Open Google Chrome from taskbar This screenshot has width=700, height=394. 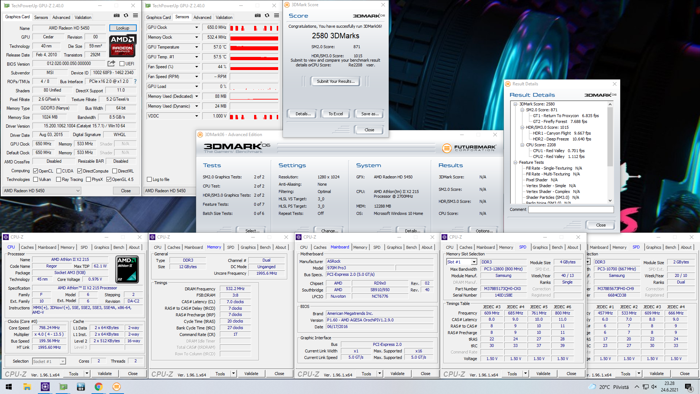point(98,387)
